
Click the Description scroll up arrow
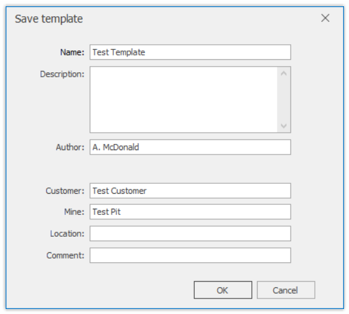tap(284, 74)
